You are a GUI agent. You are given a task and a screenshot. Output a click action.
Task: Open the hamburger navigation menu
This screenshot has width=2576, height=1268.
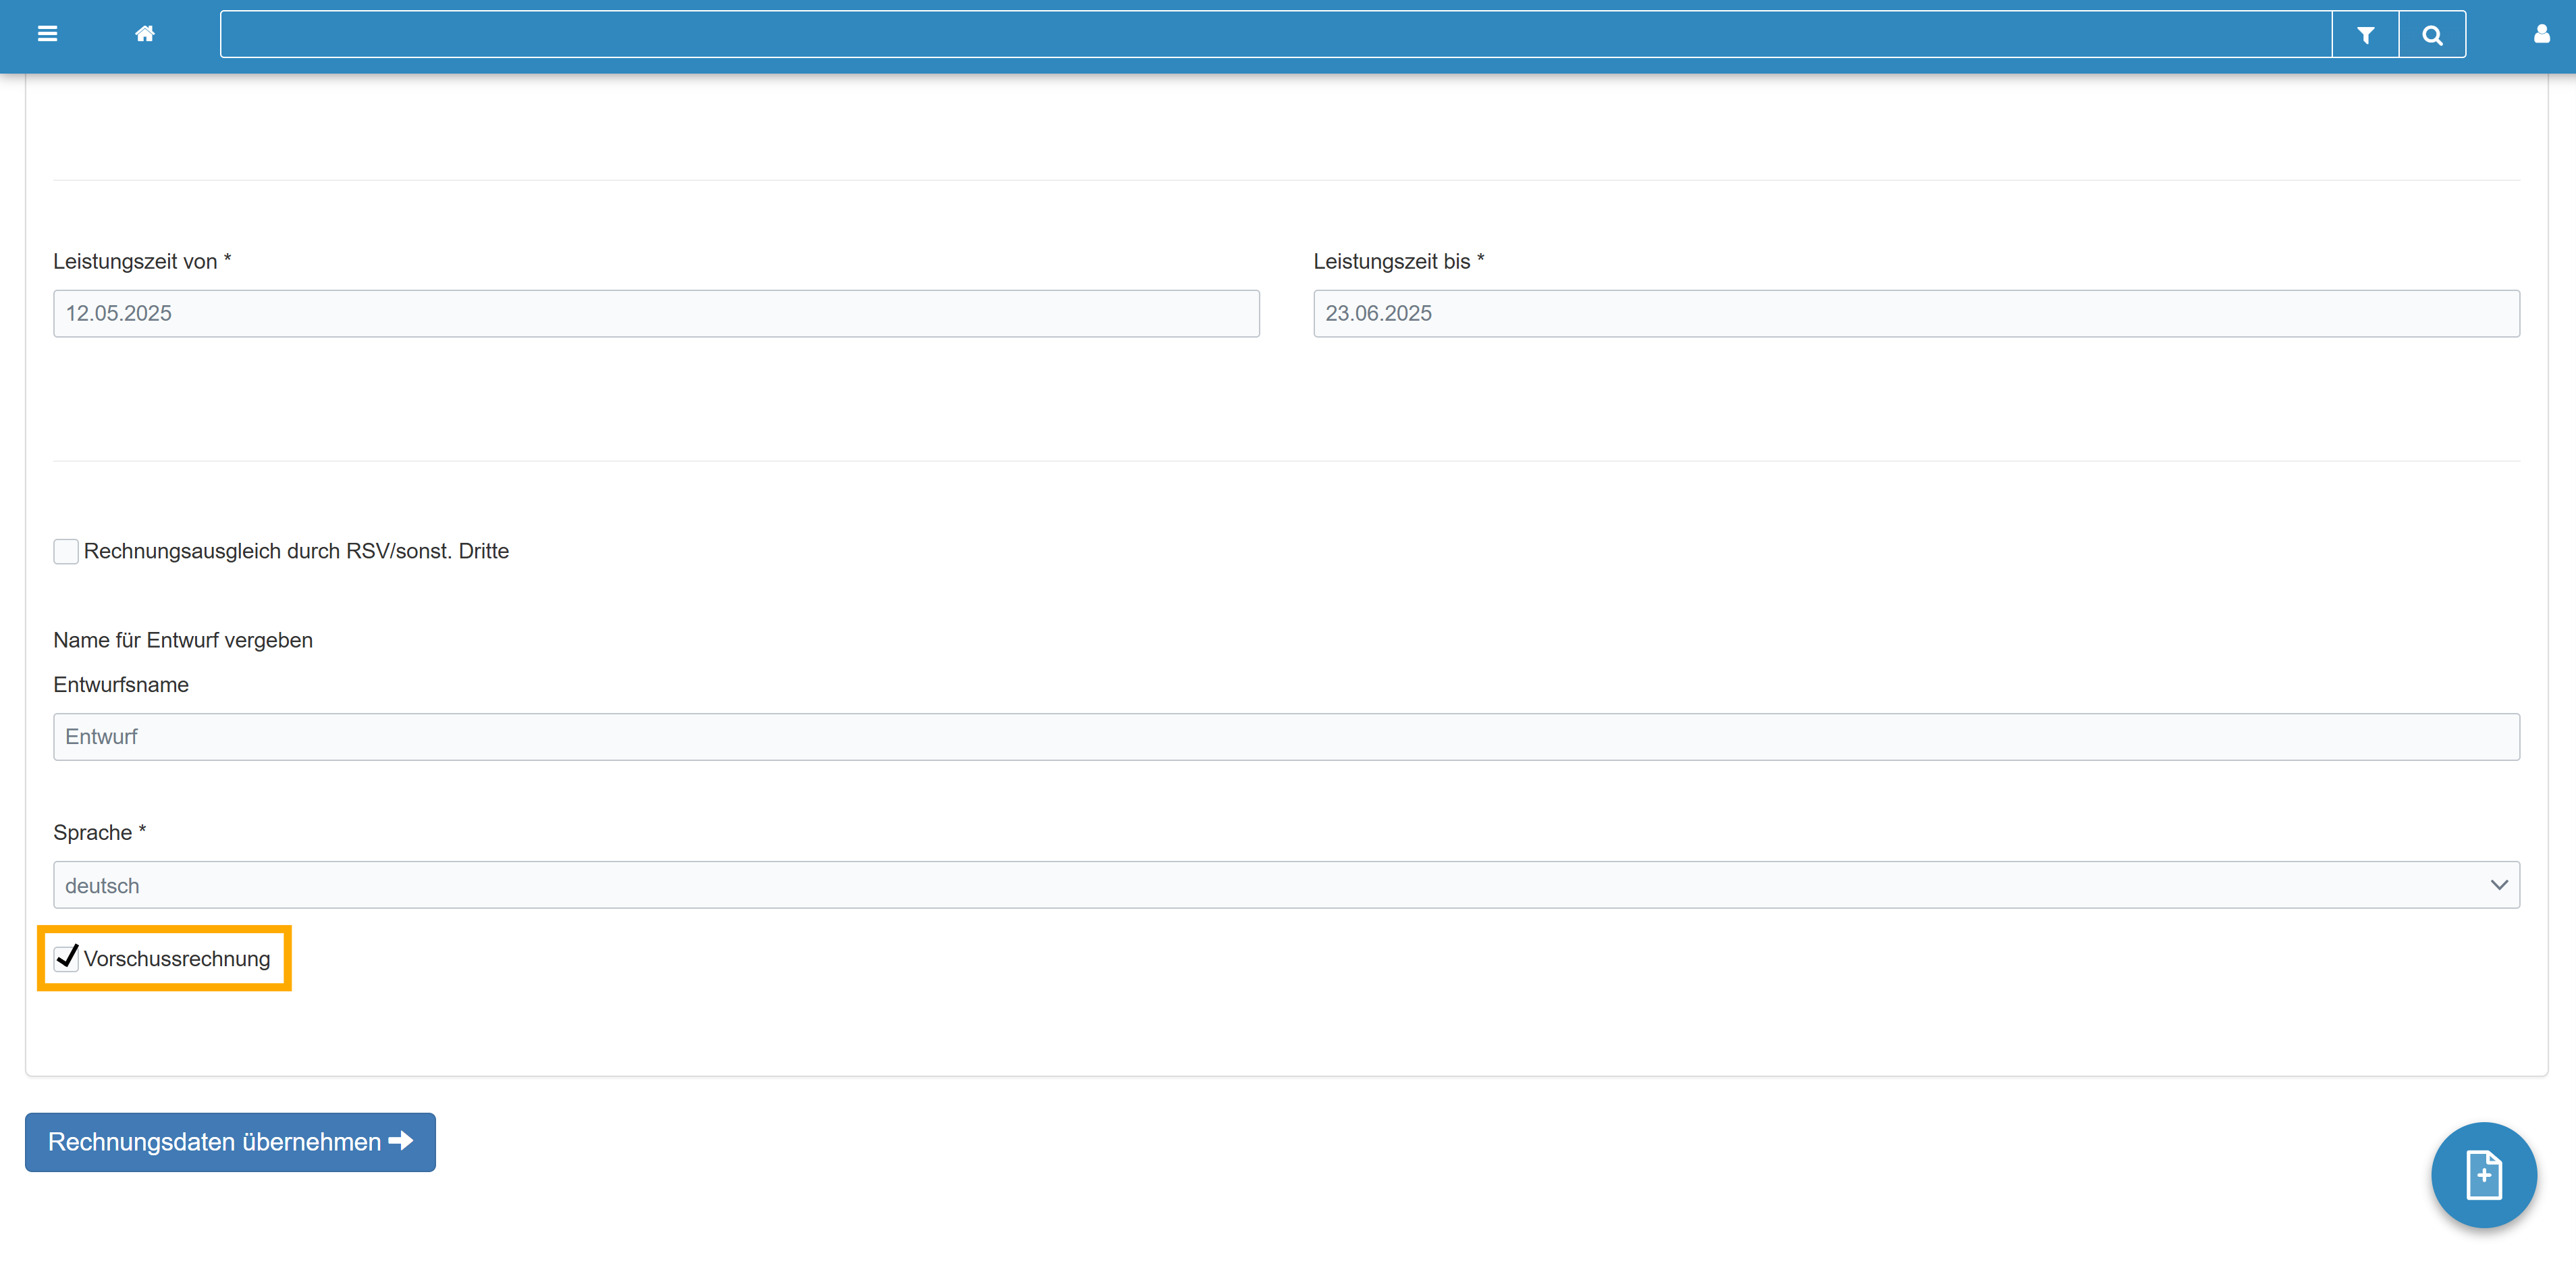47,34
